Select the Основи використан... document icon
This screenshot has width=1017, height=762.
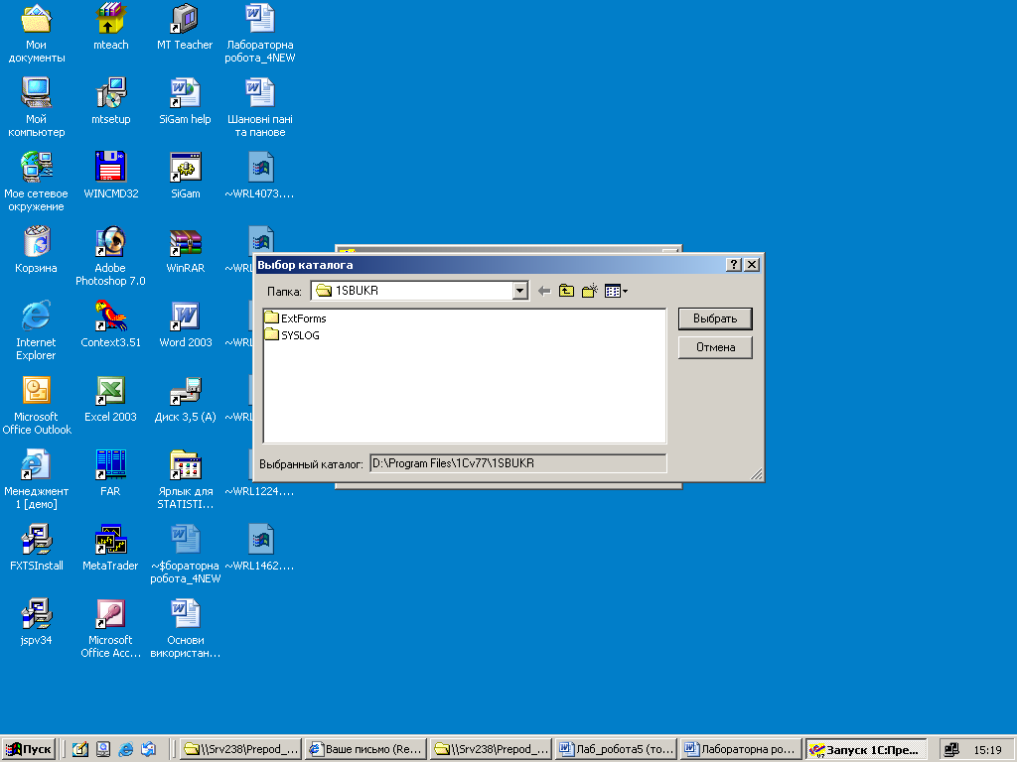click(x=186, y=628)
